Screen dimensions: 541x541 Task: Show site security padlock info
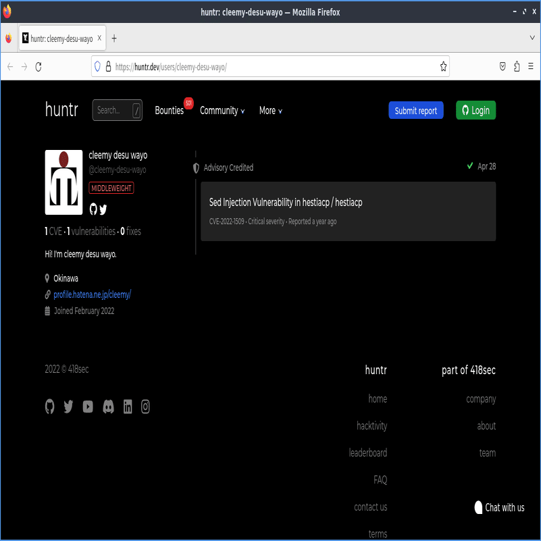(108, 66)
